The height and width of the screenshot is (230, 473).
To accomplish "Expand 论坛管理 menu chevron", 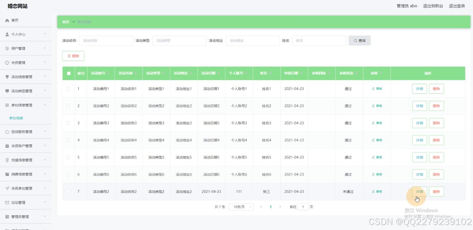I will [45, 202].
